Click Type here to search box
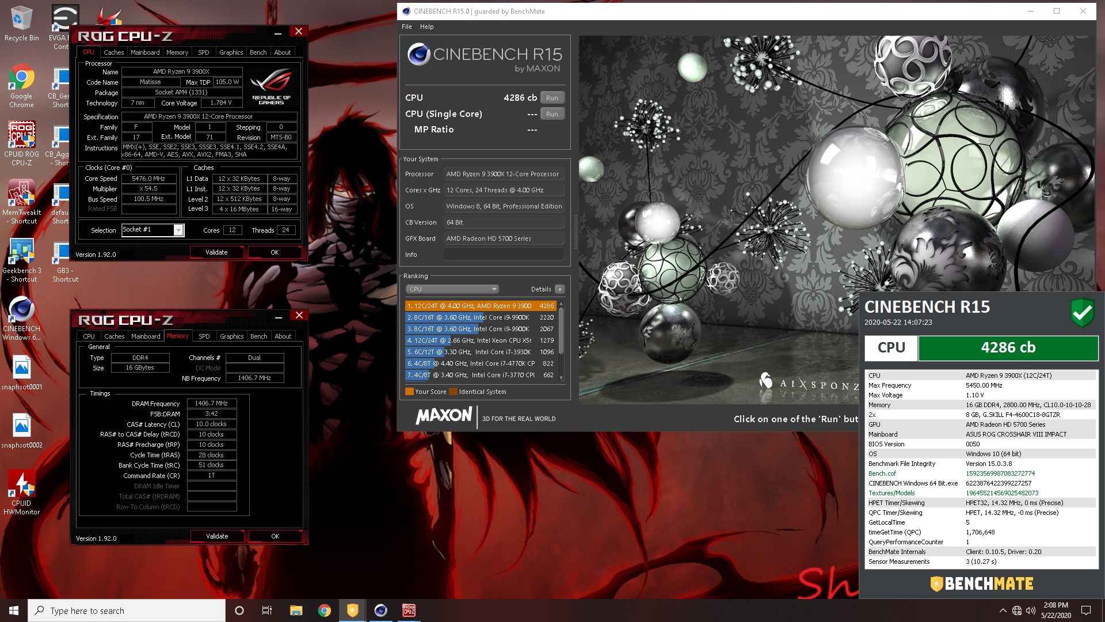The image size is (1105, 622). [x=127, y=610]
